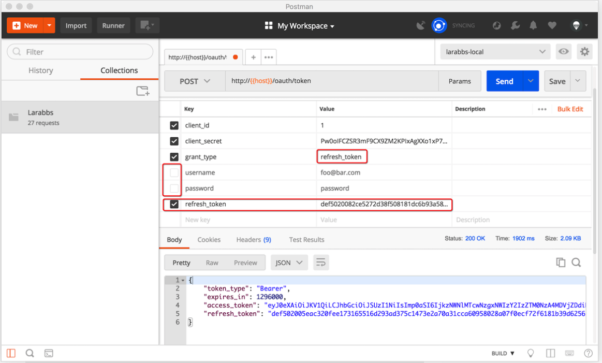The width and height of the screenshot is (602, 363).
Task: Uncheck the client_secret parameter
Action: (x=174, y=141)
